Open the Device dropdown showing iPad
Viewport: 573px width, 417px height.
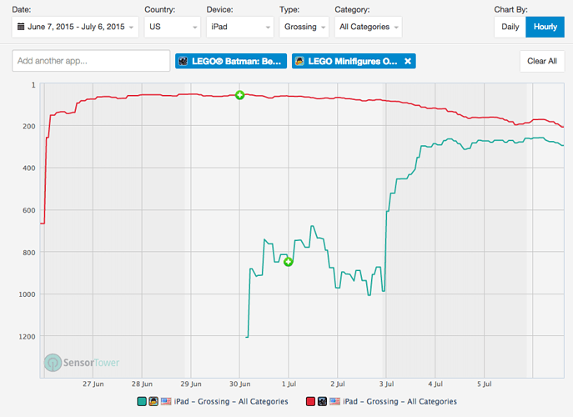[x=239, y=27]
